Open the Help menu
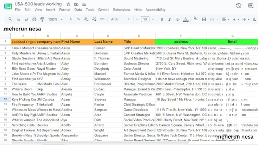The width and height of the screenshot is (258, 145). point(138,10)
